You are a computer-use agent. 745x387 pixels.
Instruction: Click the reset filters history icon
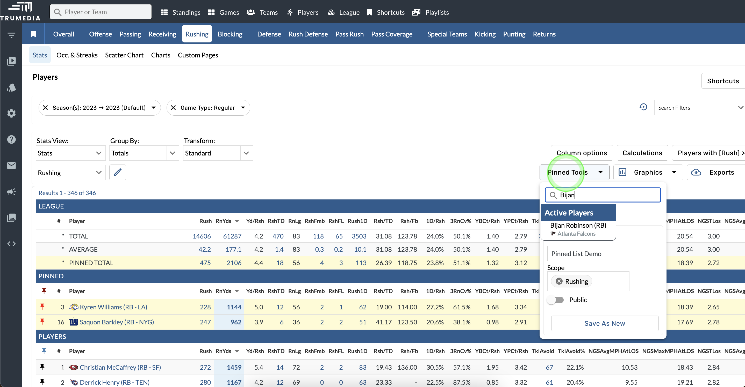(x=643, y=107)
